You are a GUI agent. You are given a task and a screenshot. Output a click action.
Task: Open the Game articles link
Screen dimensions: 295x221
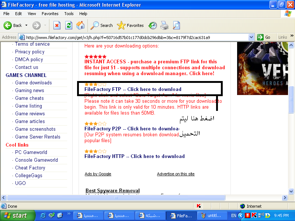[30, 121]
